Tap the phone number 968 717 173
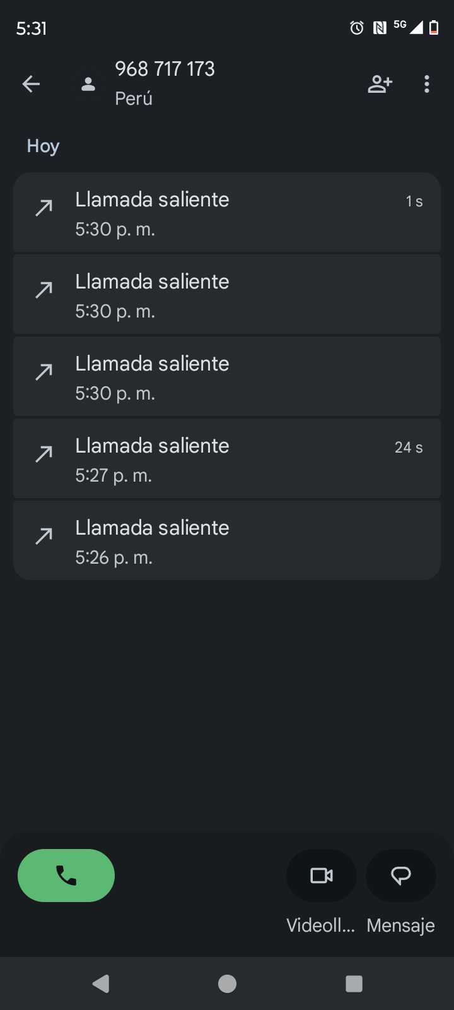This screenshot has width=454, height=1010. pos(165,69)
